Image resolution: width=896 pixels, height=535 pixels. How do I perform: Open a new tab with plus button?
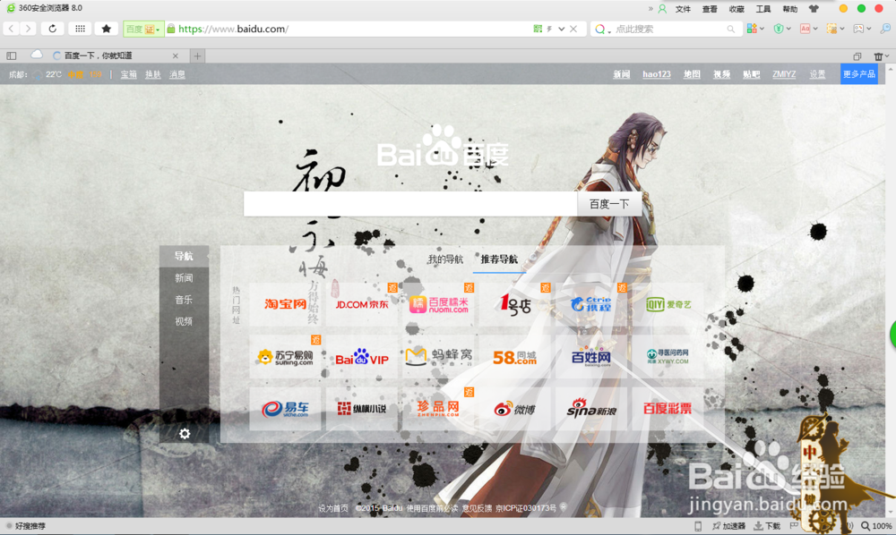197,55
